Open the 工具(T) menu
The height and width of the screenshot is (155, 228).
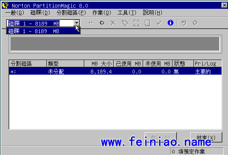(x=127, y=13)
